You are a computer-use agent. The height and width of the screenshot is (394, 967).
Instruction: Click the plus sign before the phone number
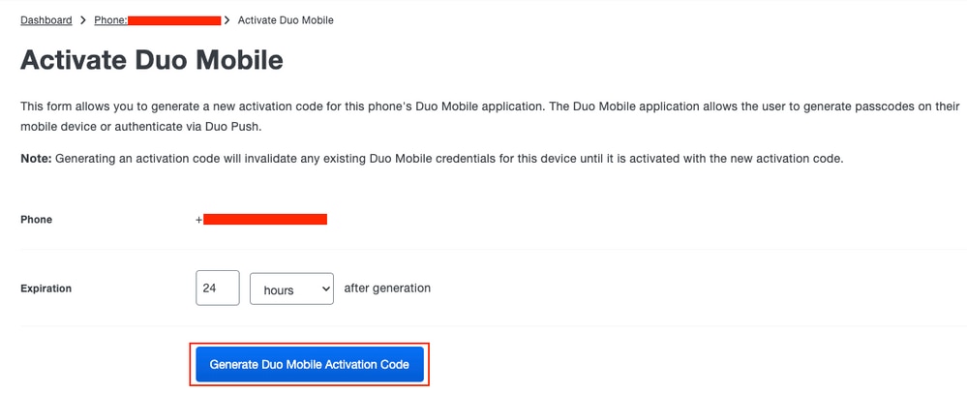[199, 220]
